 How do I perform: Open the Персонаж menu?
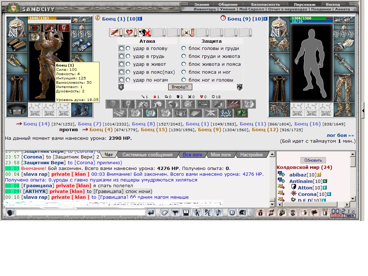[x=305, y=4]
